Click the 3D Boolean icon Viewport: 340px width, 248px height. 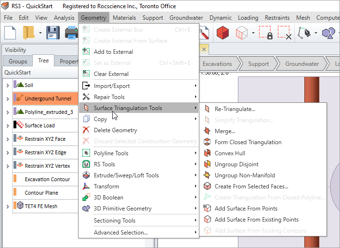[x=86, y=197]
